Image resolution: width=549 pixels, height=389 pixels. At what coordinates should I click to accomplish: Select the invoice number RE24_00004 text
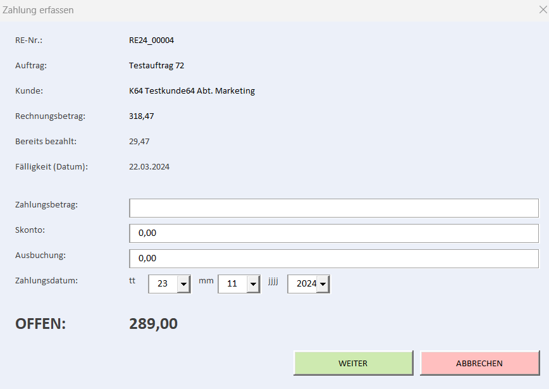pyautogui.click(x=151, y=40)
